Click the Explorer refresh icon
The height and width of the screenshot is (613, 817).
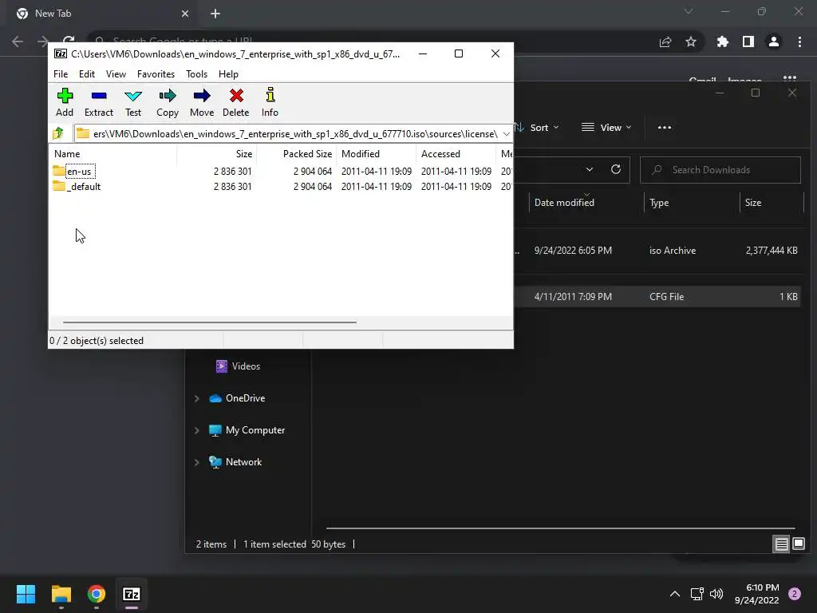tap(616, 170)
